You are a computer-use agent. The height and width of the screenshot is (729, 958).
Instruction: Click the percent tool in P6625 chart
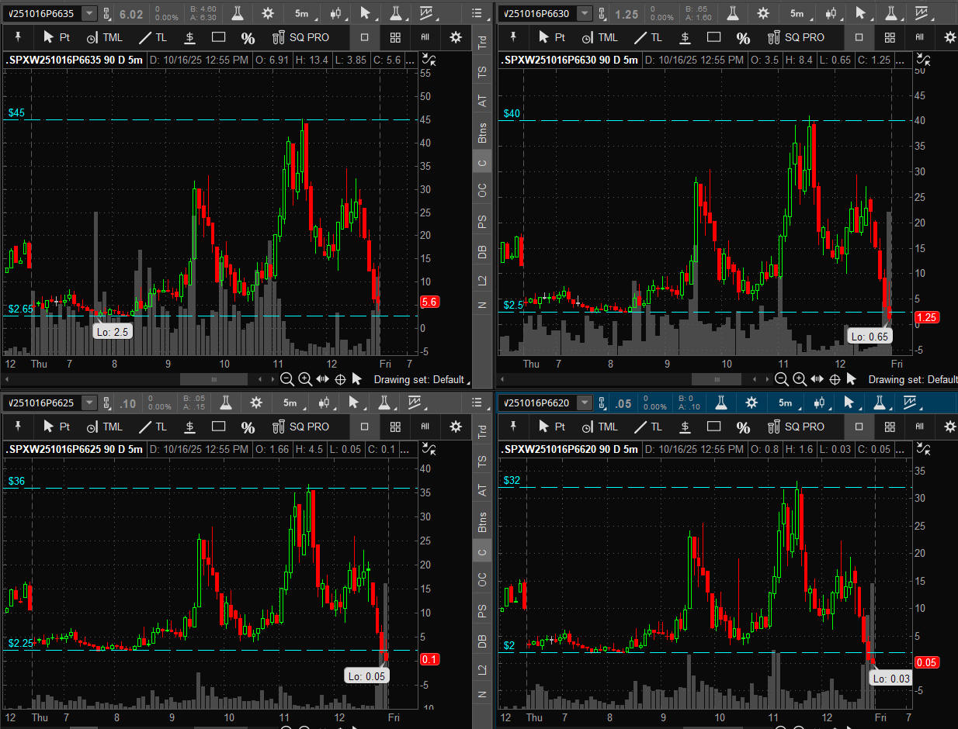248,427
